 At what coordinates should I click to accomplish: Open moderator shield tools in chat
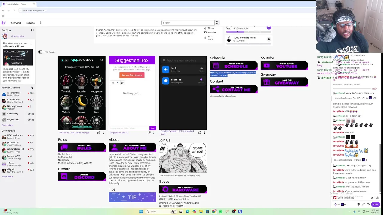pos(358,205)
